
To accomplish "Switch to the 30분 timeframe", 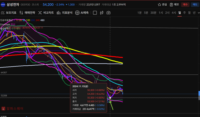I will tap(153, 13).
